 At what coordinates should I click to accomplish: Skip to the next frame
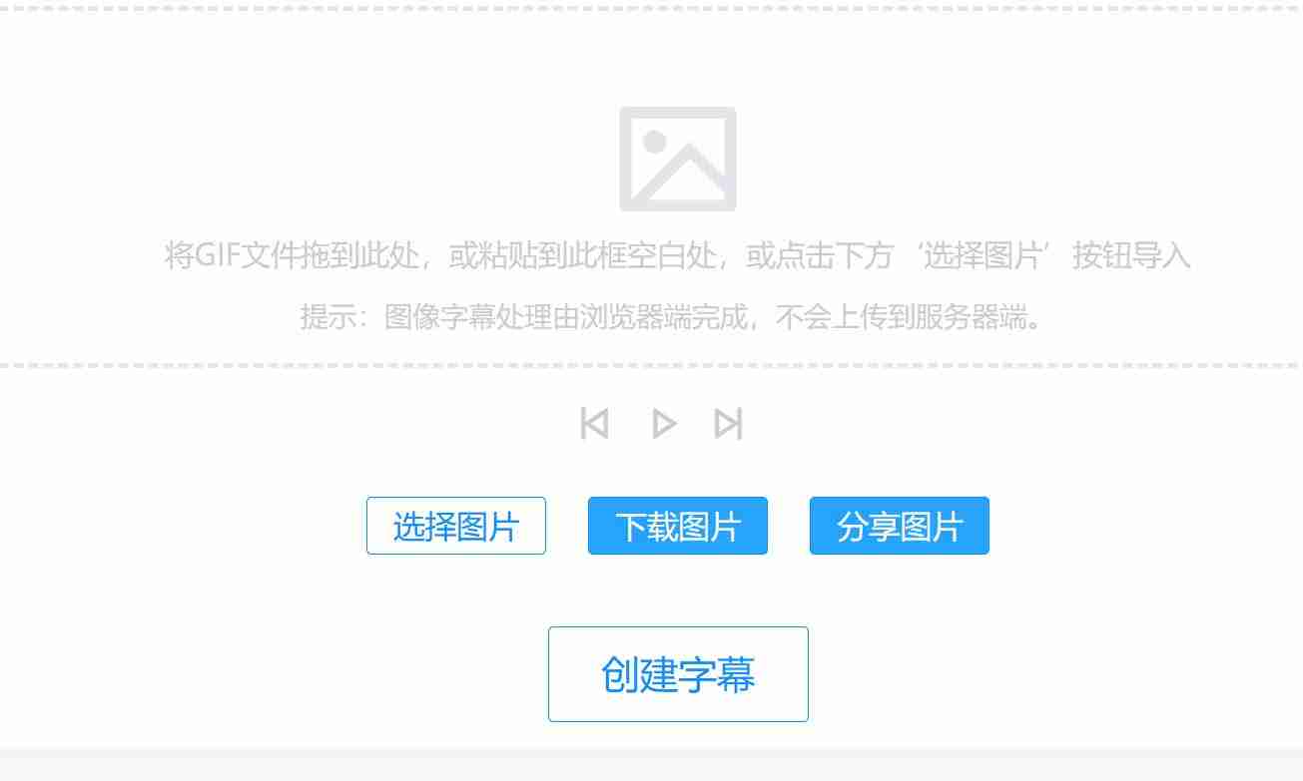pos(729,423)
